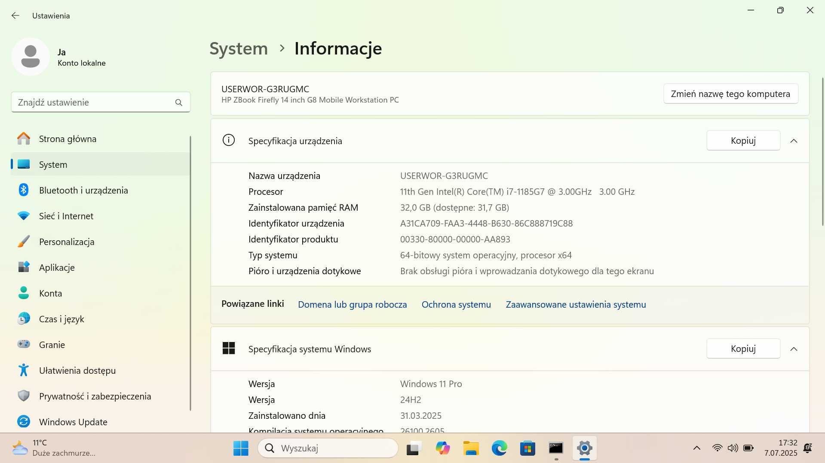Viewport: 825px width, 463px height.
Task: Click the Prywatność i zabezpieczenia shield icon
Action: [x=24, y=396]
